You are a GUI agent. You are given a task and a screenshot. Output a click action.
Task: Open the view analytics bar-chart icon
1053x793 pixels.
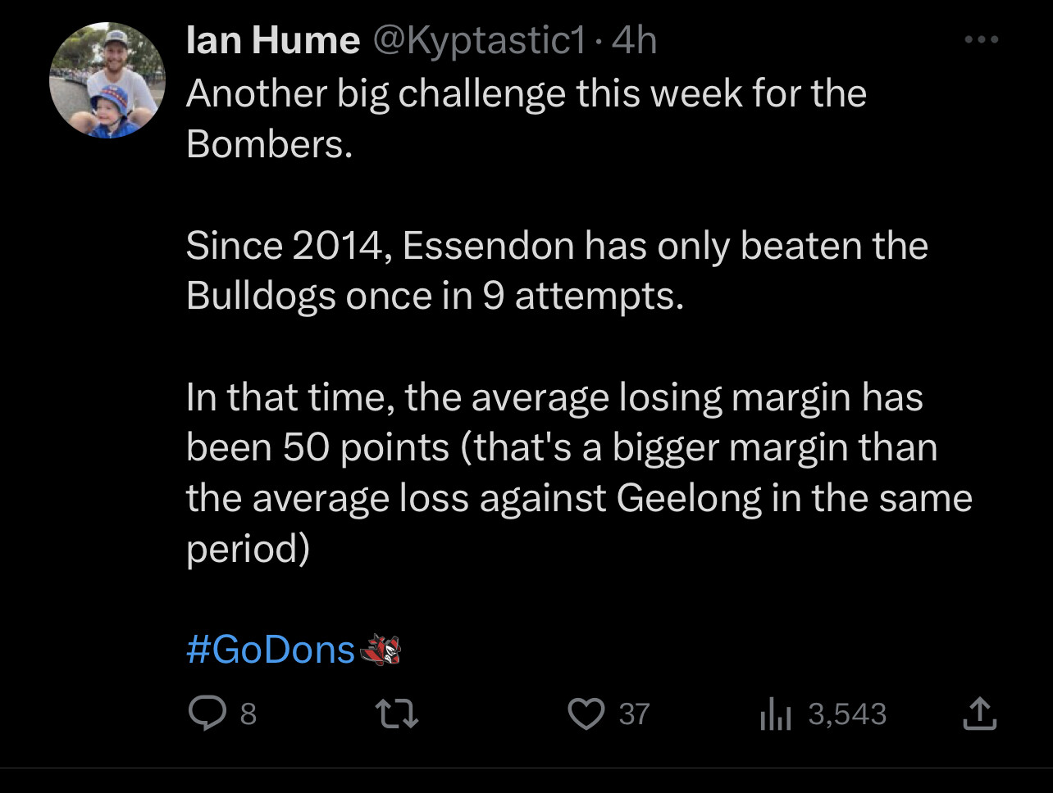(775, 714)
